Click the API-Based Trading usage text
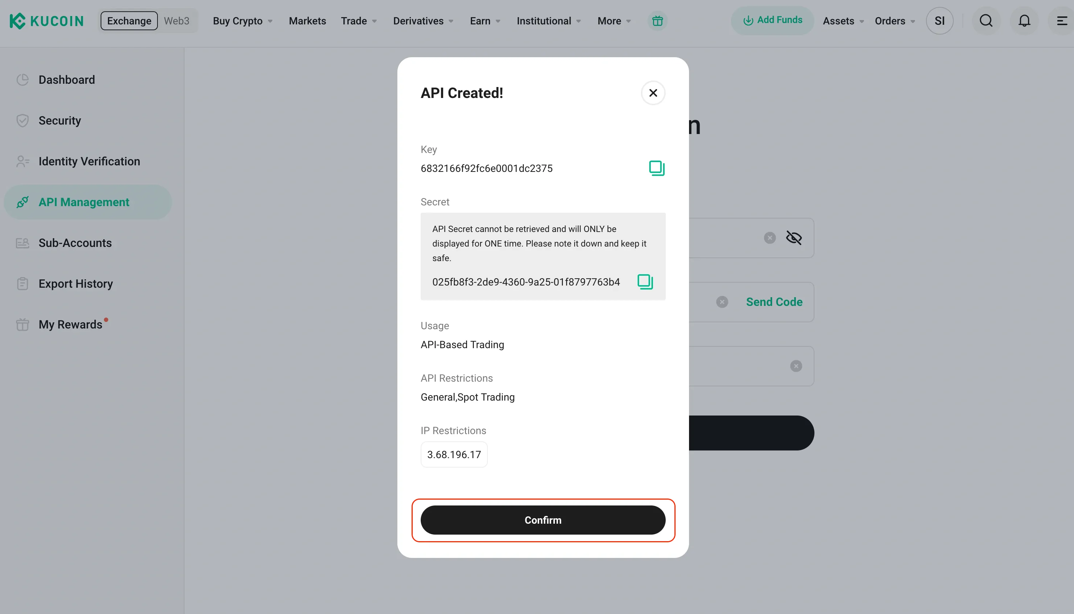Screen dimensions: 1074x614 [x=462, y=345]
